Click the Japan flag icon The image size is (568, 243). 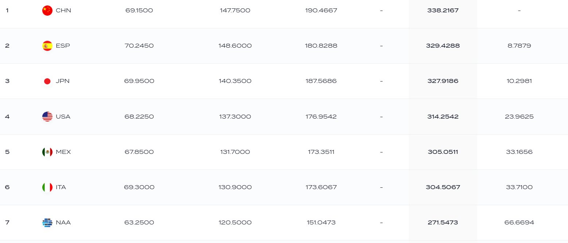coord(47,81)
